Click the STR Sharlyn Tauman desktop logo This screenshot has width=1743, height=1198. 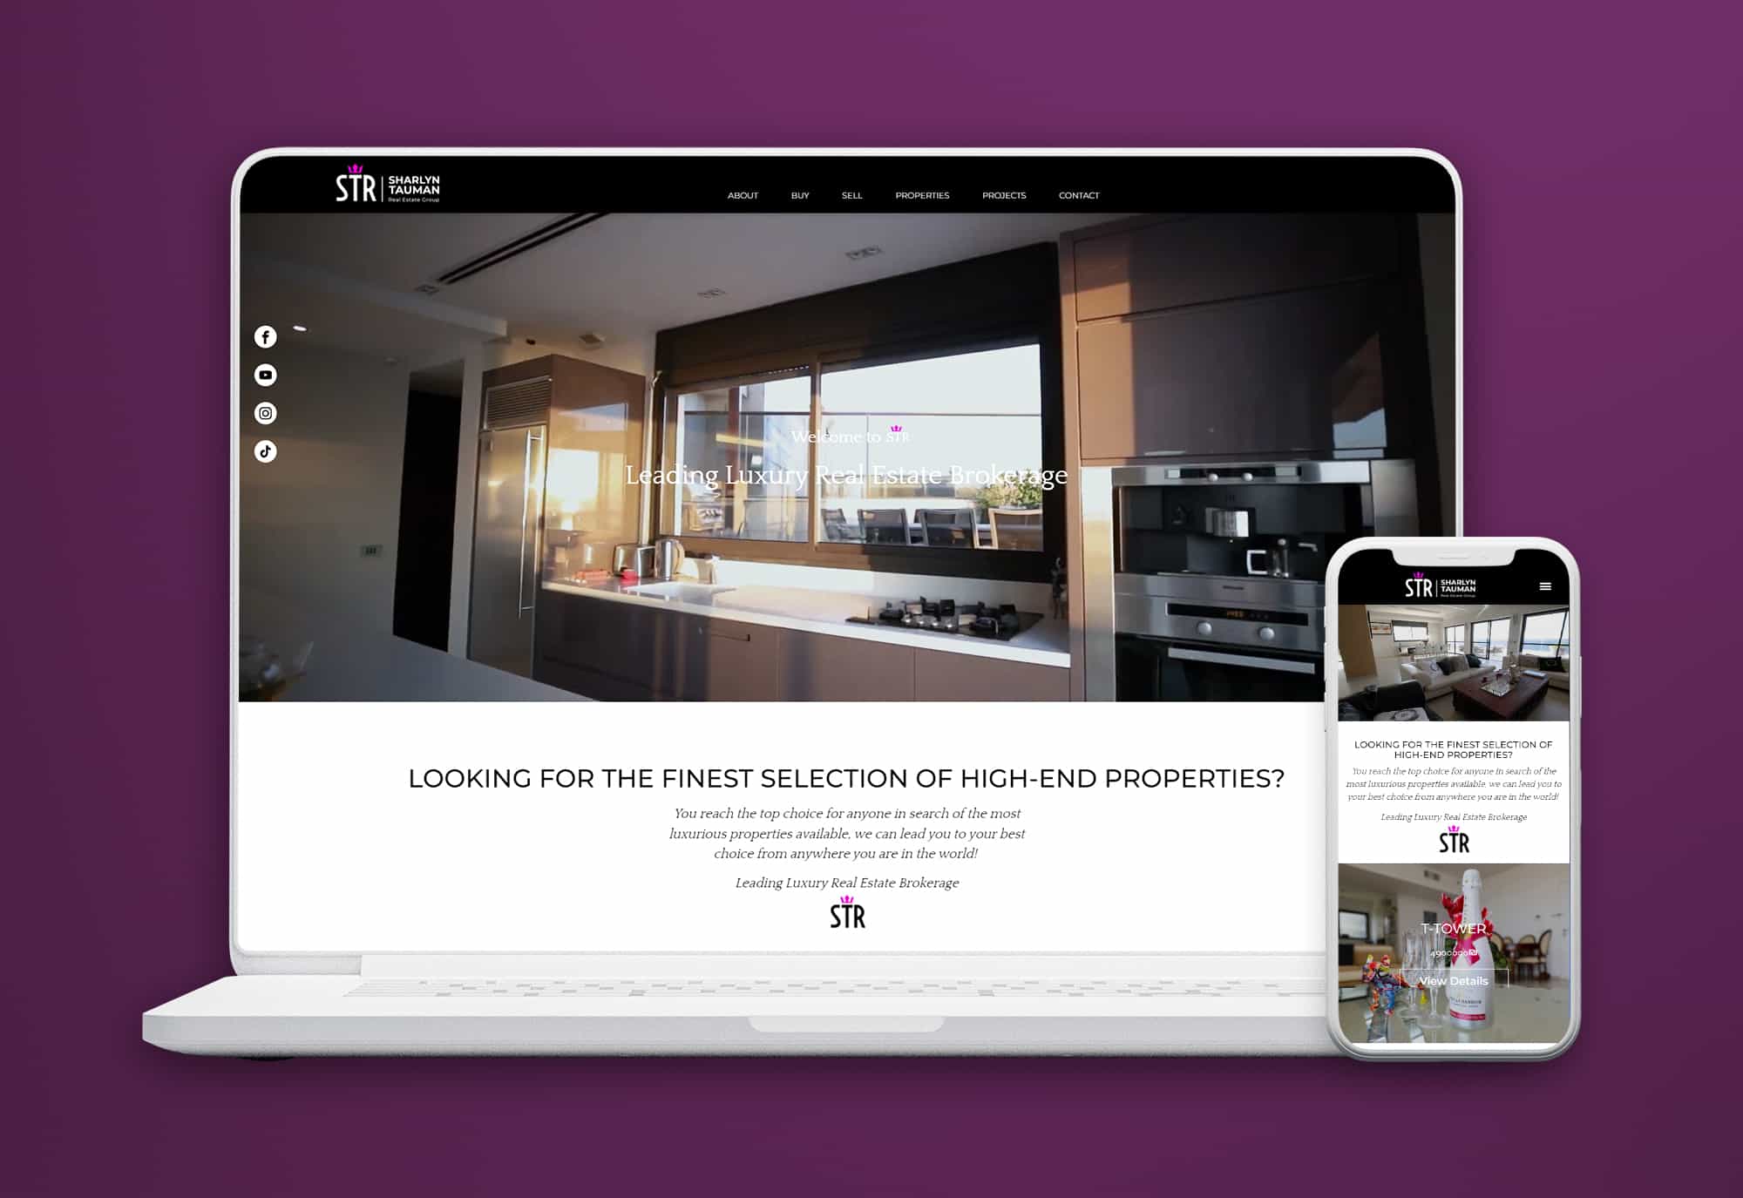388,186
